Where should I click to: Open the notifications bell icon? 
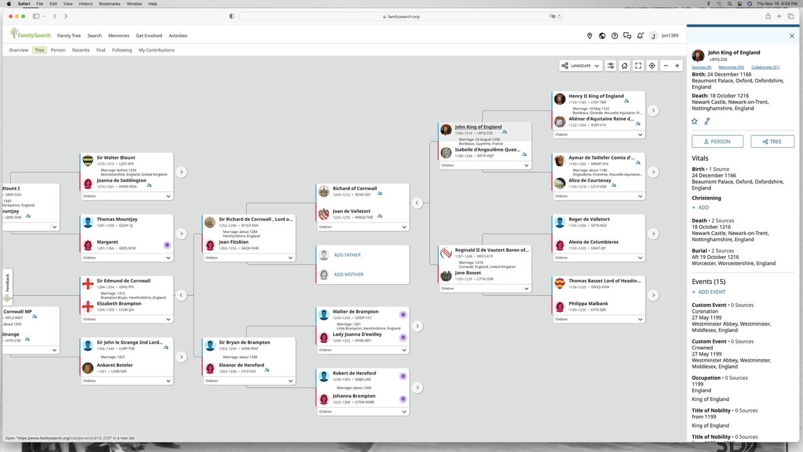[x=640, y=35]
